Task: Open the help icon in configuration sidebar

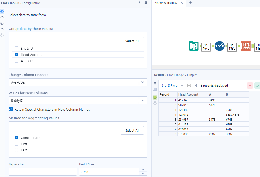Action: click(x=2, y=35)
